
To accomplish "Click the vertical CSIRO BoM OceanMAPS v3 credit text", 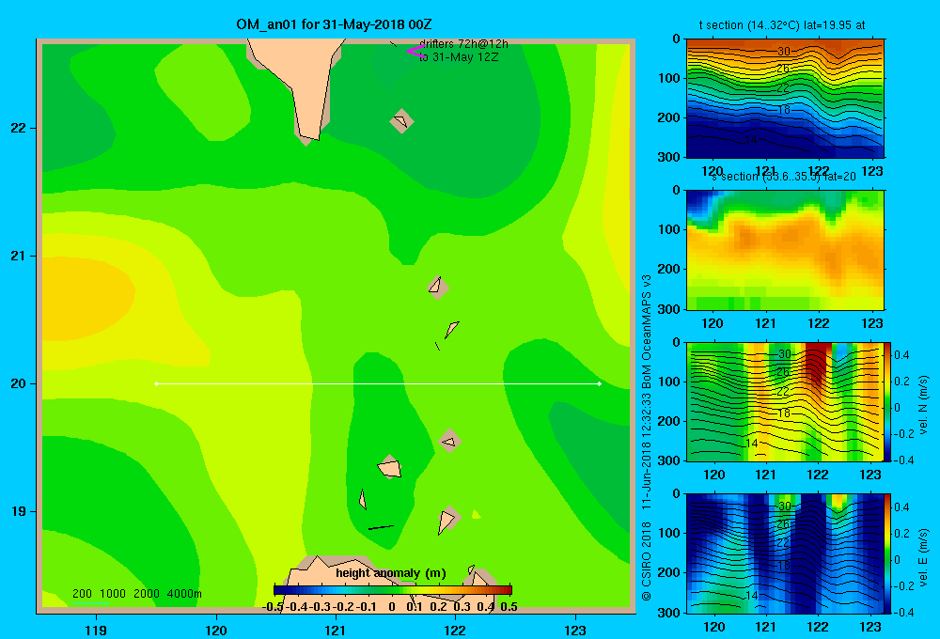I will coord(647,438).
